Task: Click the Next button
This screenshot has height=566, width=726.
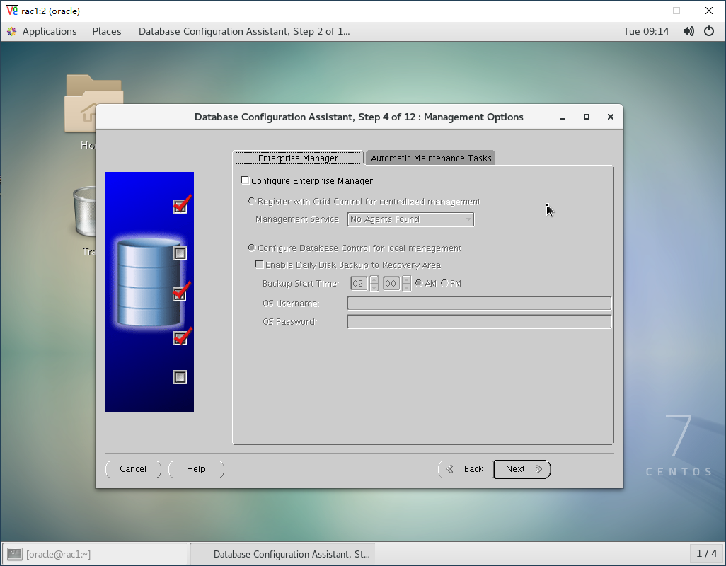Action: (x=522, y=469)
